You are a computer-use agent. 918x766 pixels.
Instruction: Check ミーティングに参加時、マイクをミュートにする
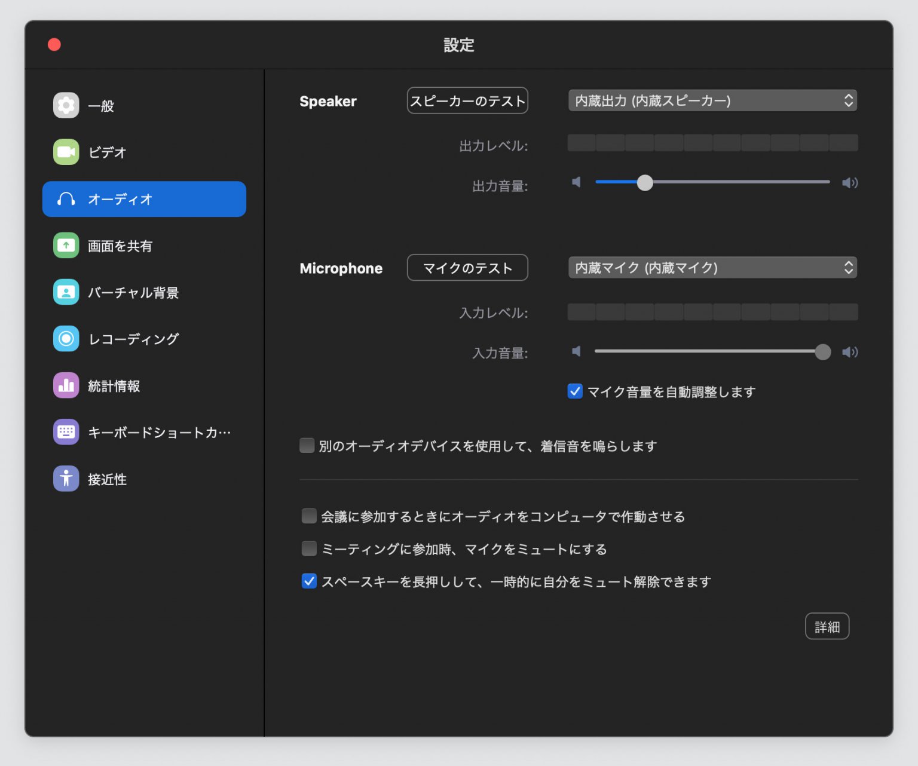point(309,549)
